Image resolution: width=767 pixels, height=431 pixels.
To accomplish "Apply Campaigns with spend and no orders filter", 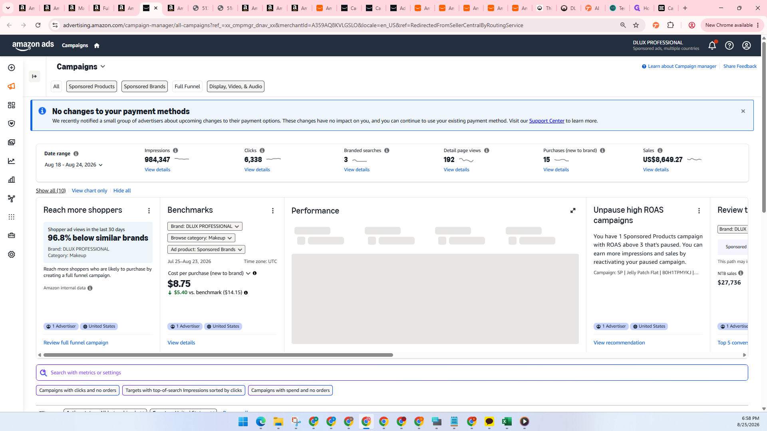I will click(290, 391).
